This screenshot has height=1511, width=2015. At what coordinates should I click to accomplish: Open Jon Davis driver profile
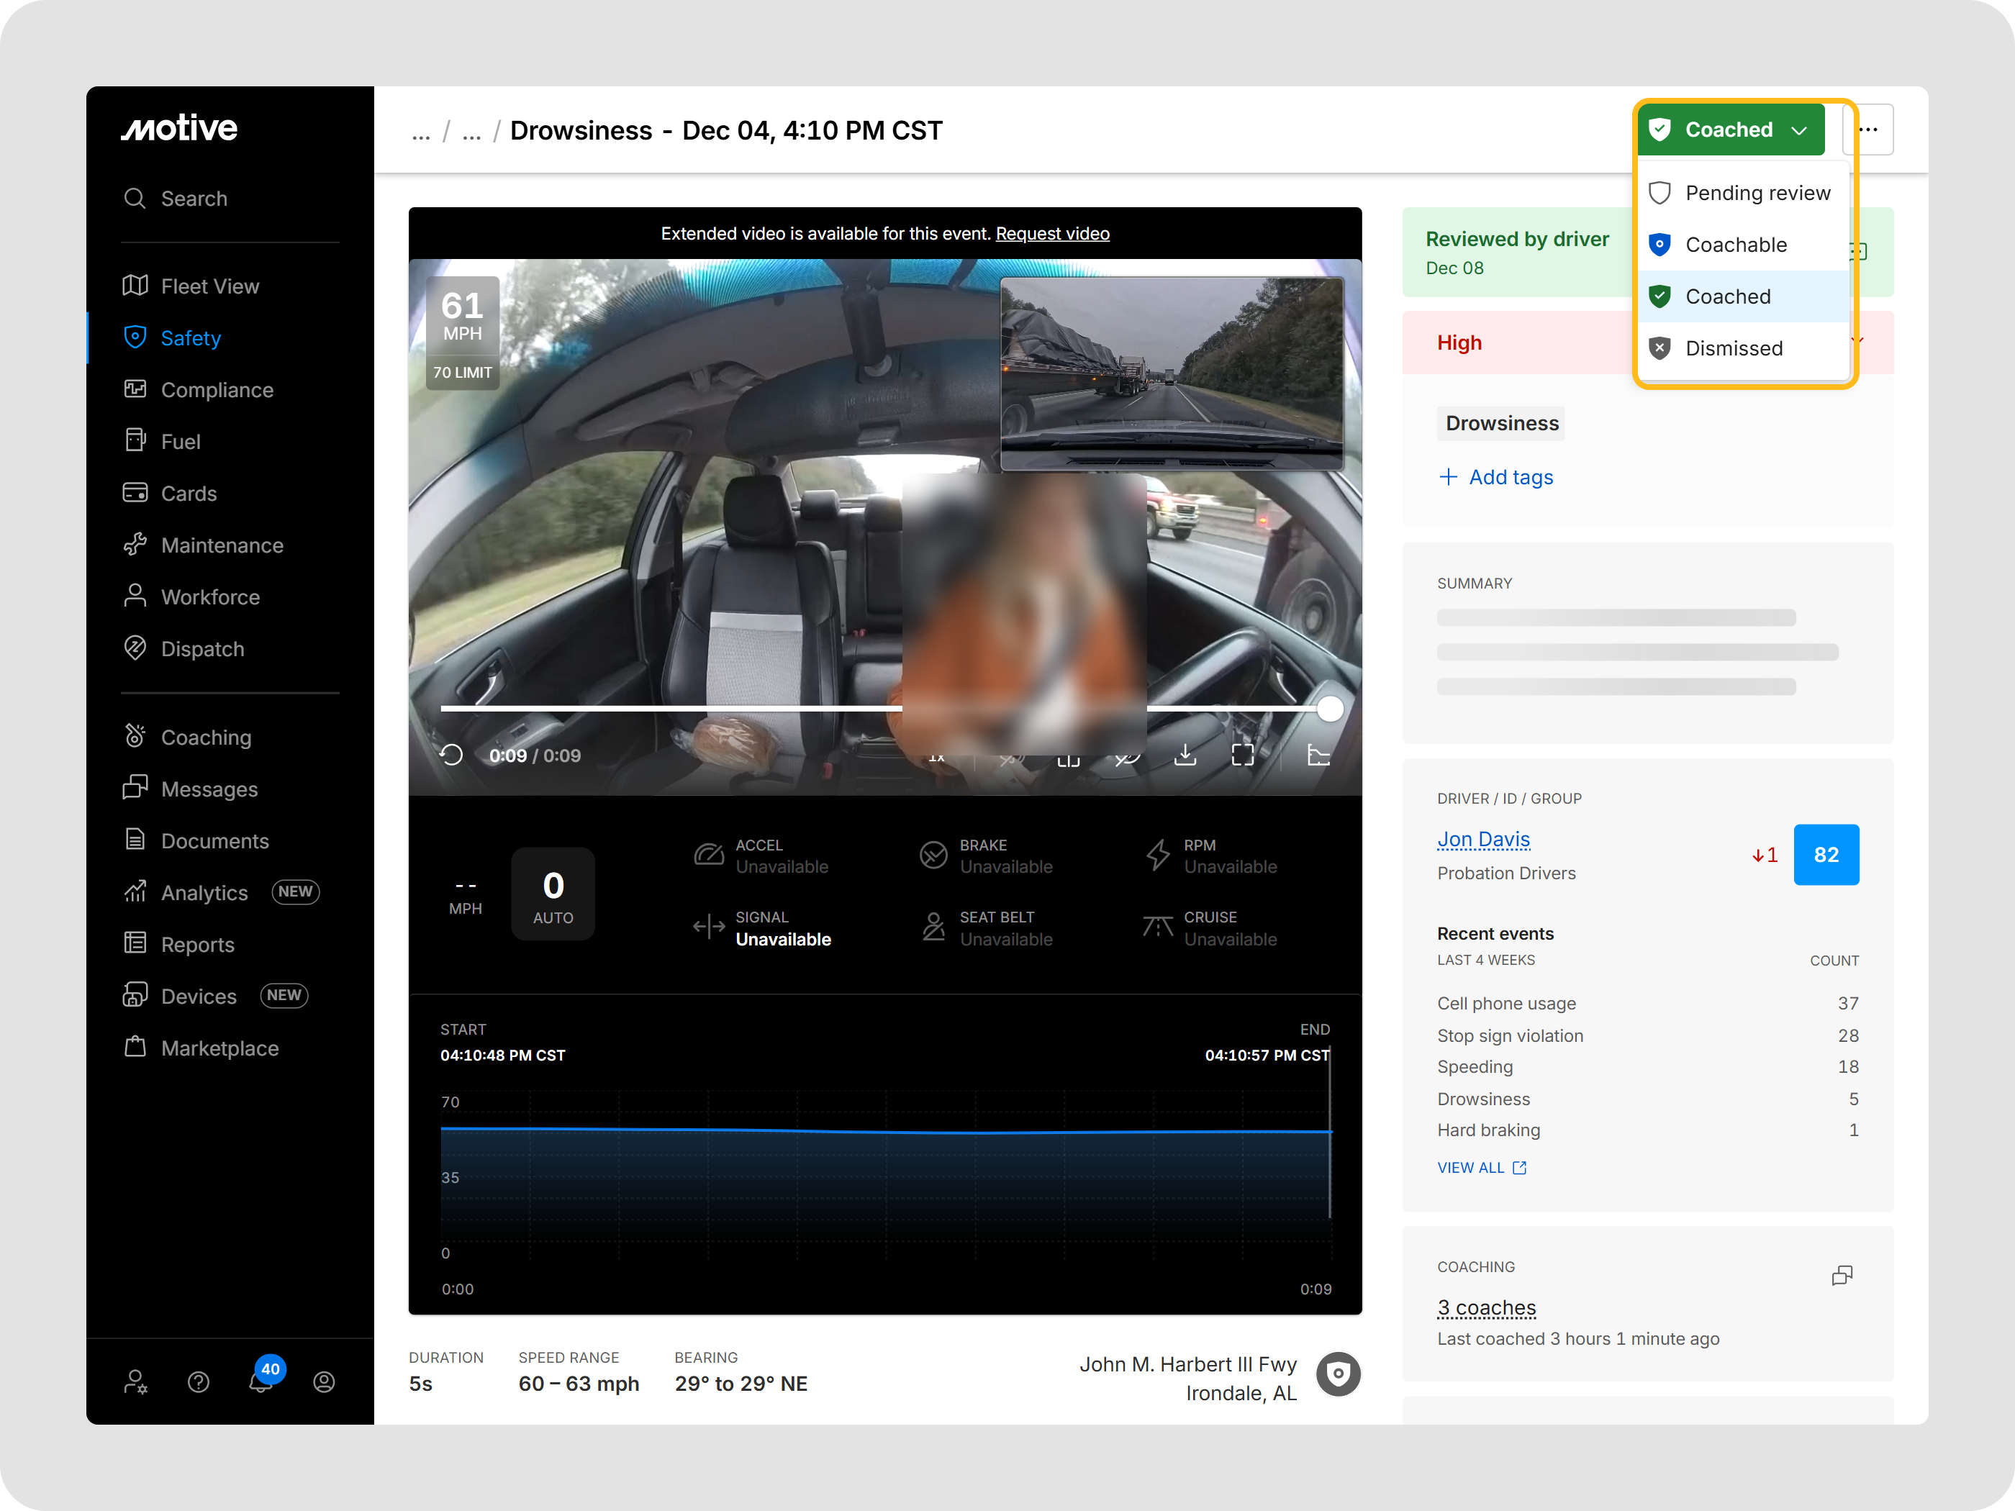tap(1483, 839)
